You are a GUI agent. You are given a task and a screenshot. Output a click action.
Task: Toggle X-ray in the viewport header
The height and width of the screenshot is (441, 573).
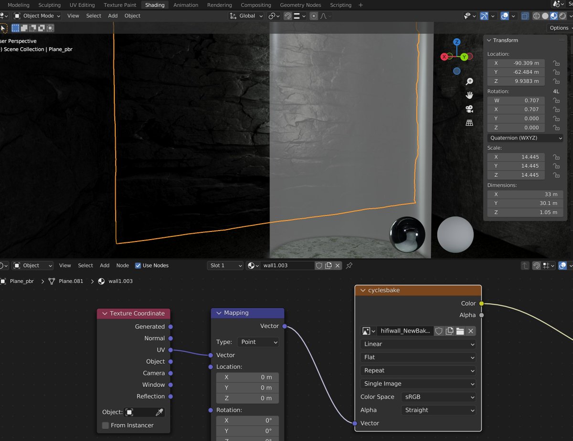click(x=525, y=16)
